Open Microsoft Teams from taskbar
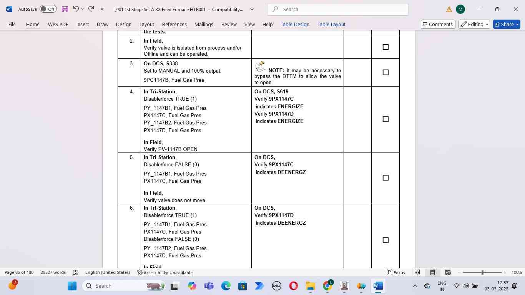The height and width of the screenshot is (295, 525). pos(209,286)
